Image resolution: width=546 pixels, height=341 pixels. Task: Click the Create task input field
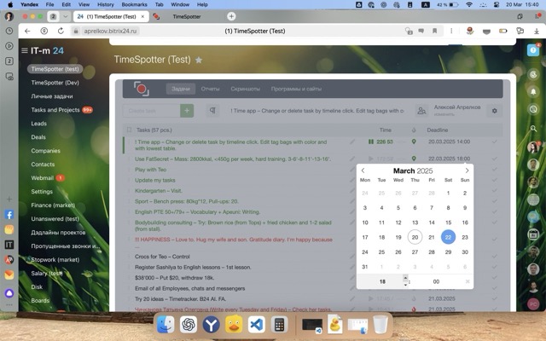click(149, 111)
